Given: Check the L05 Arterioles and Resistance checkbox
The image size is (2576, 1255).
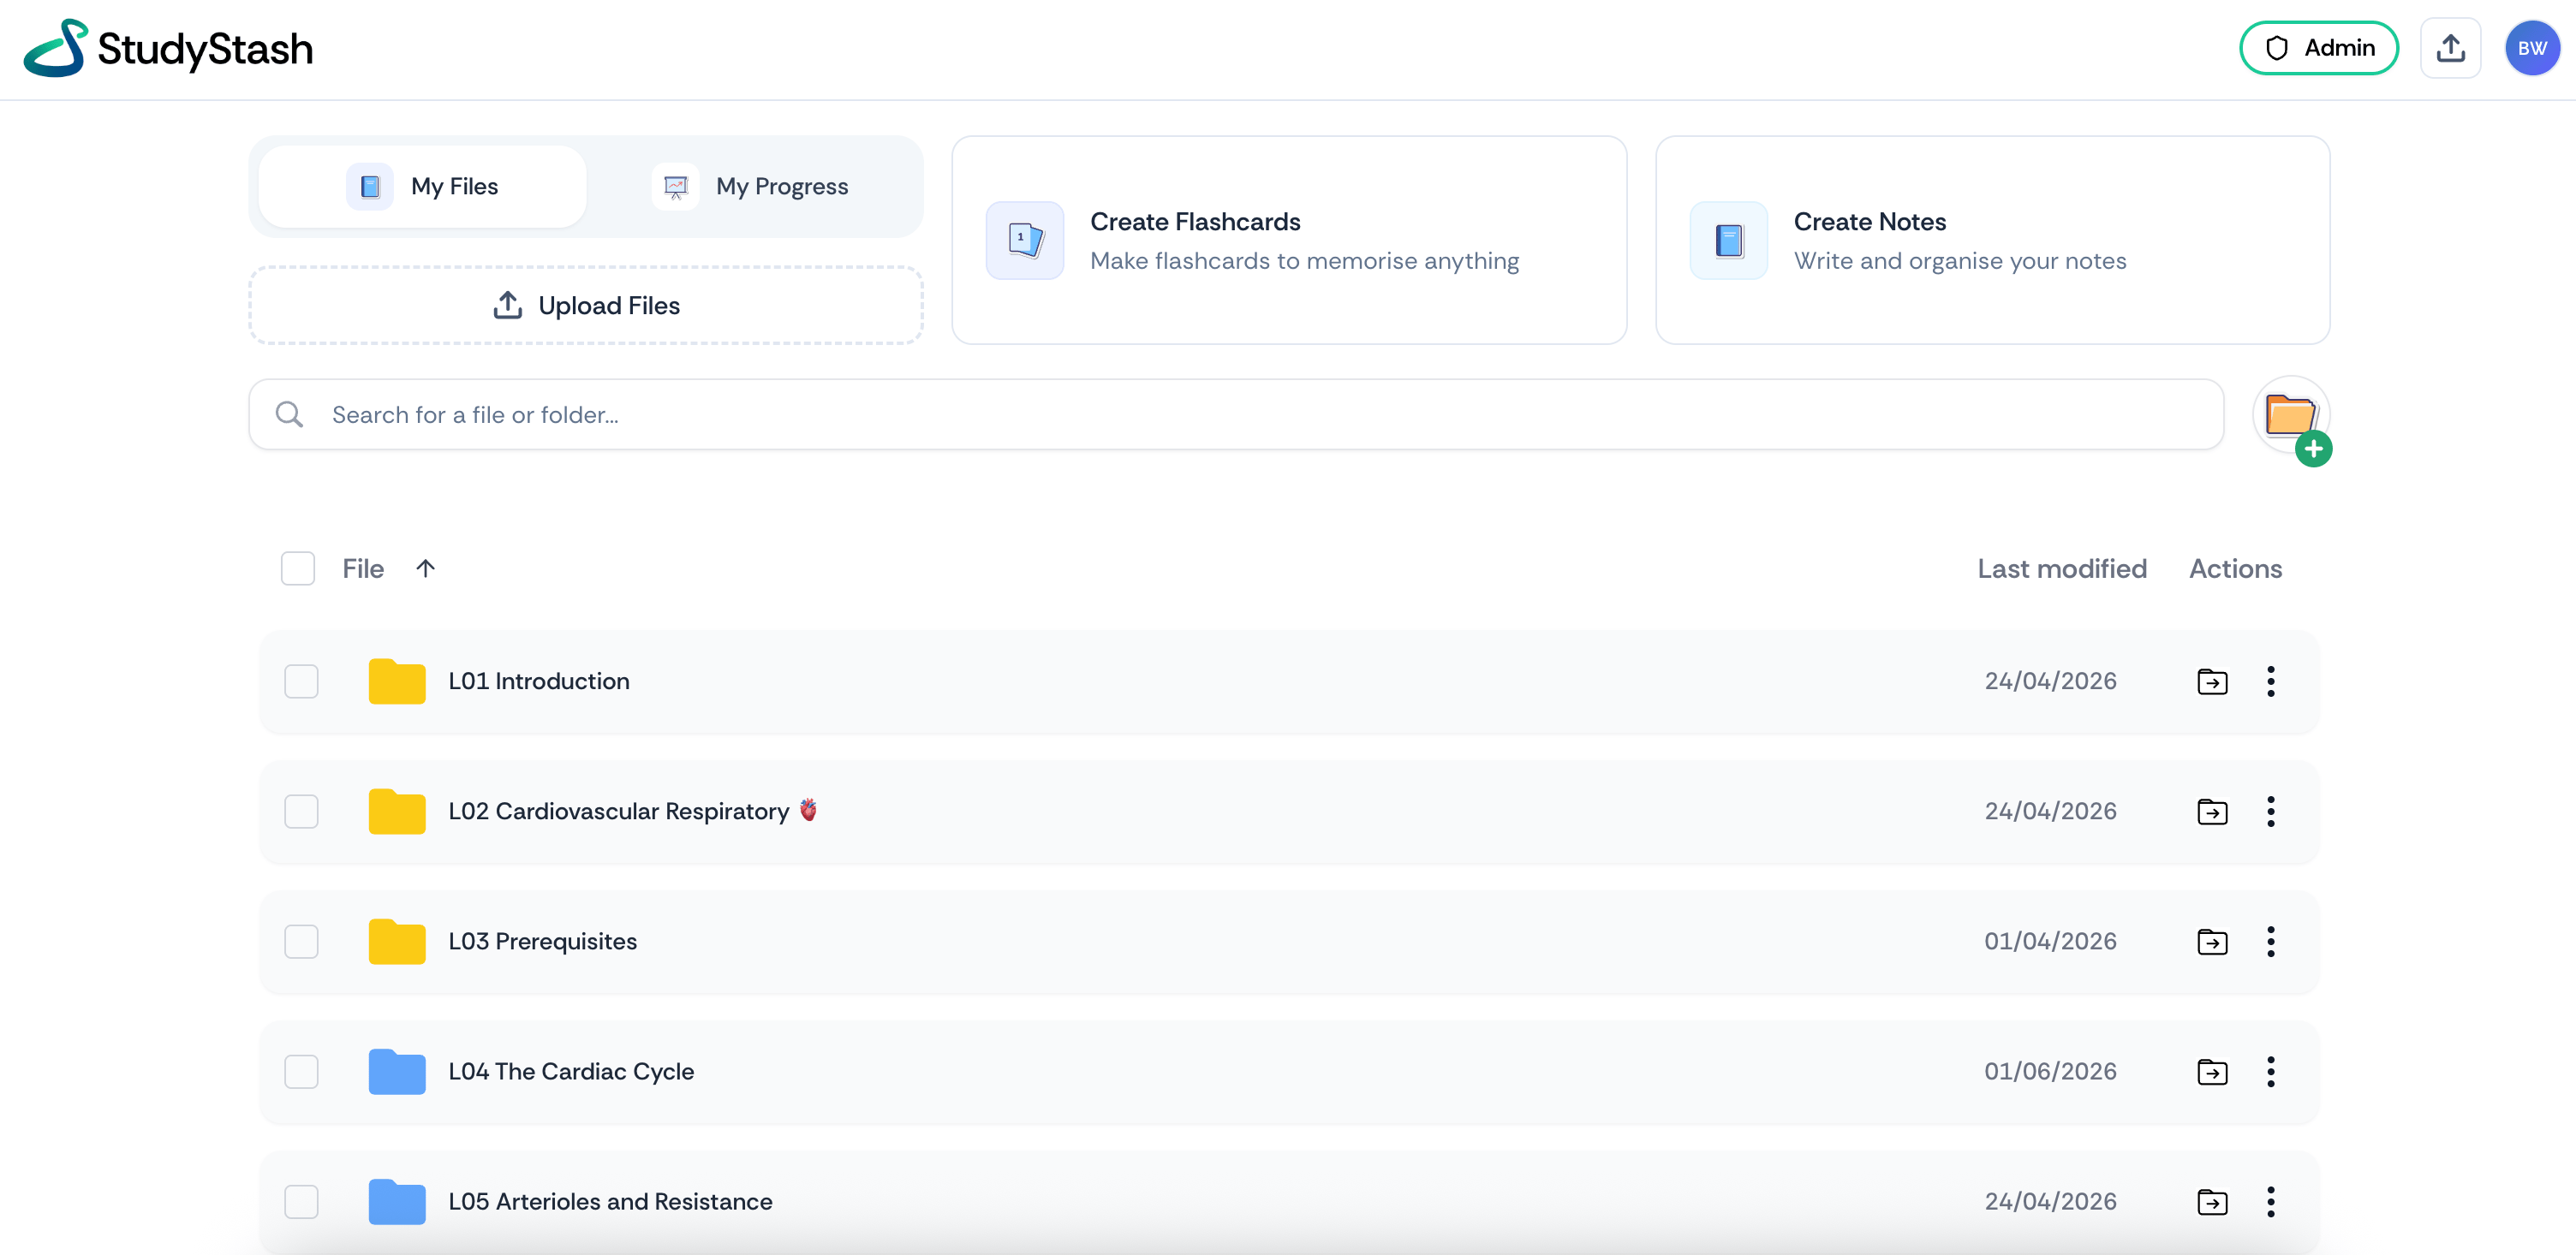Looking at the screenshot, I should [301, 1201].
